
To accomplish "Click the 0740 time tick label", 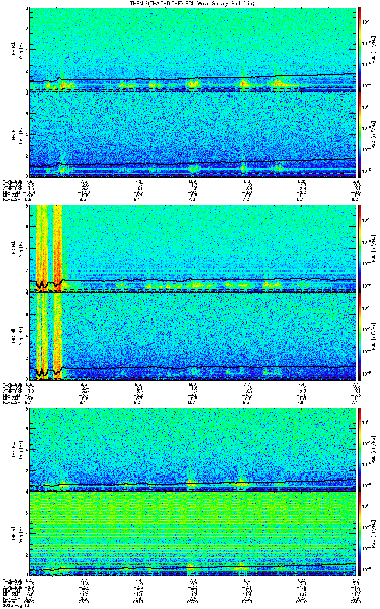I will [301, 602].
